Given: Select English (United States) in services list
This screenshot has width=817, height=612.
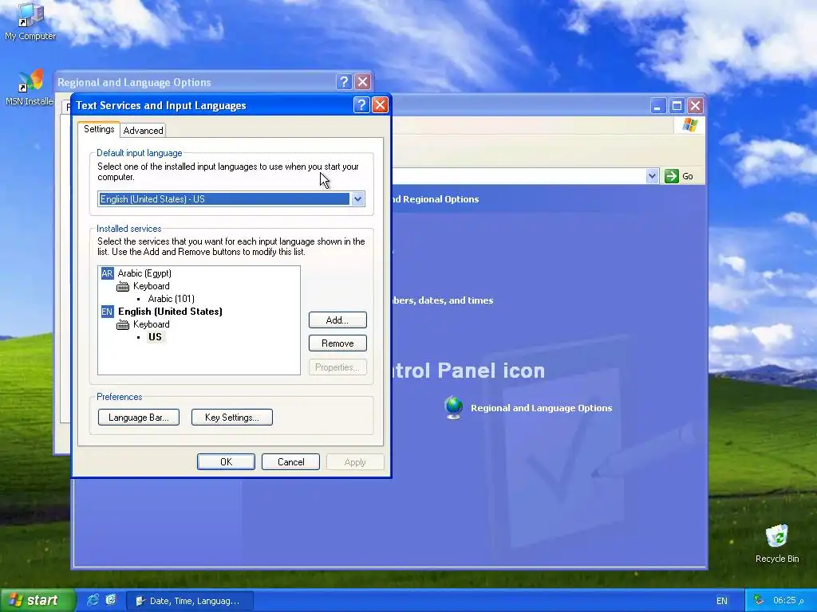Looking at the screenshot, I should 171,312.
